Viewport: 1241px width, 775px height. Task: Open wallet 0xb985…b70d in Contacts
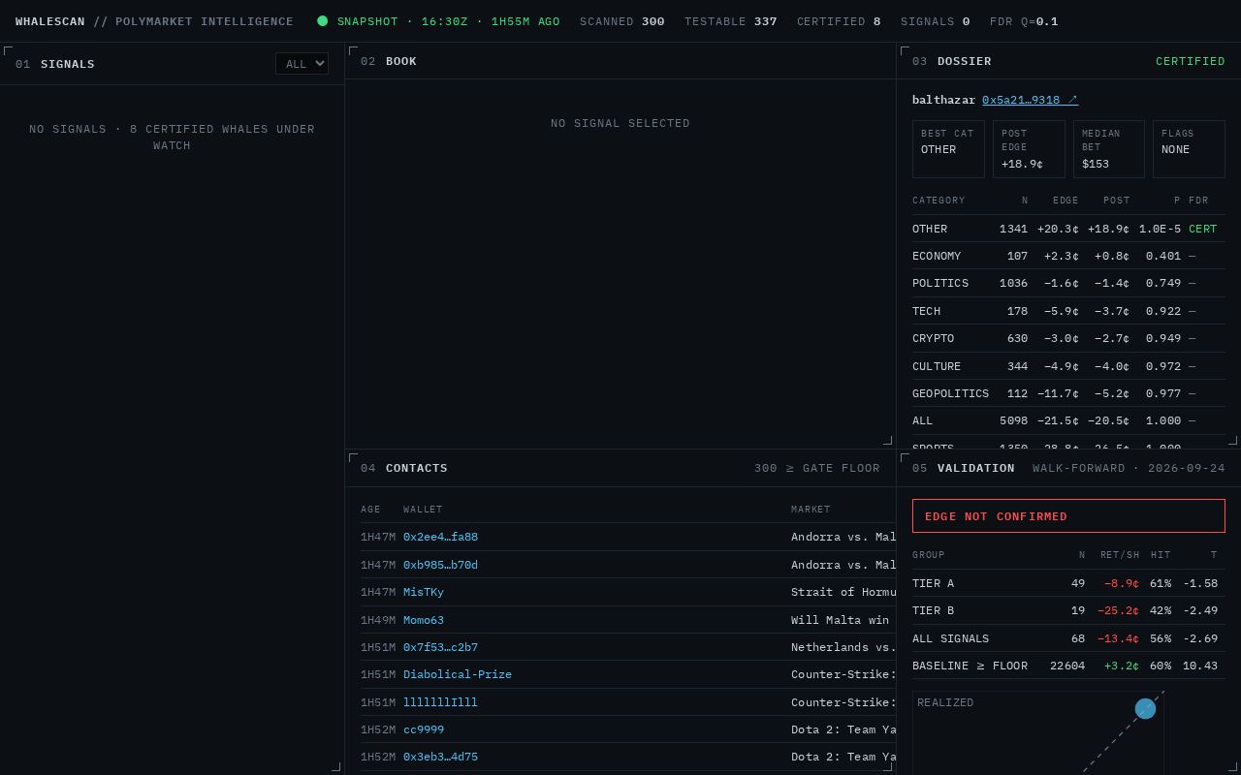point(440,565)
